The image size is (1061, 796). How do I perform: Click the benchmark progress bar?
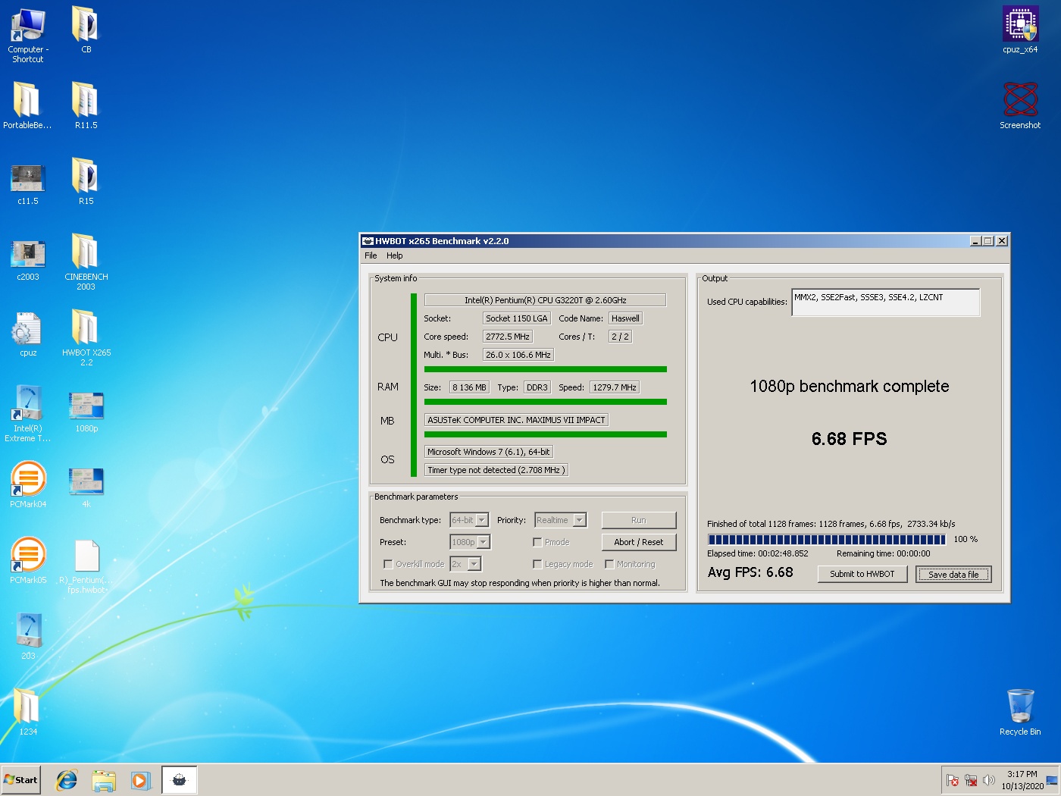click(827, 540)
